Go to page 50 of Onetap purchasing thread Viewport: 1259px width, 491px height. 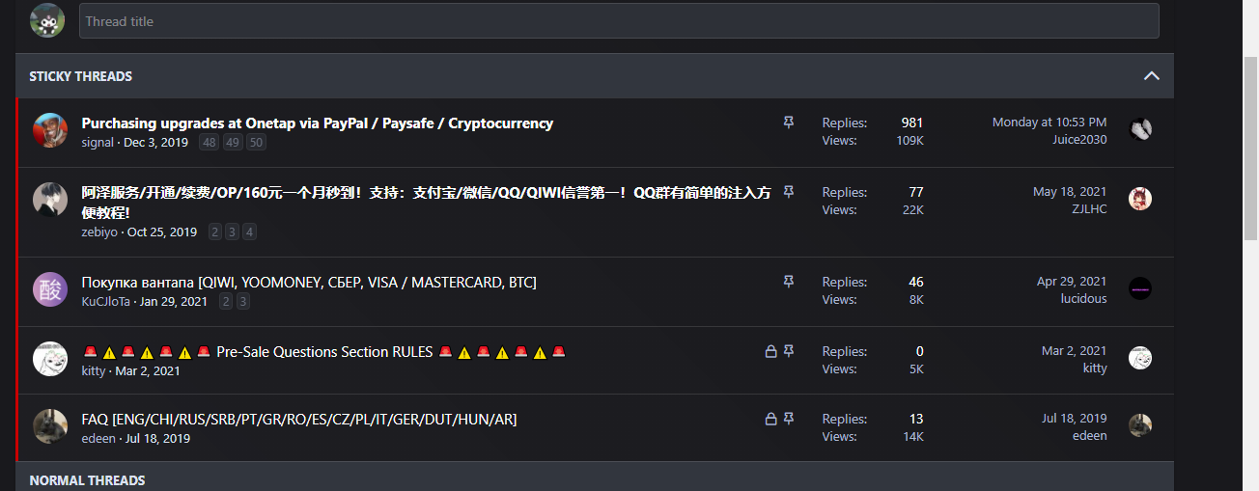click(x=256, y=143)
